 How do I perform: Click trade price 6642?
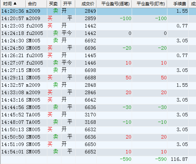[90, 100]
